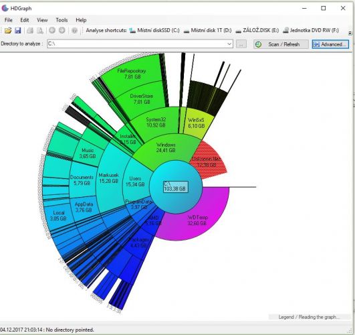Image resolution: width=355 pixels, height=335 pixels.
Task: Expand toolbar overflow arrow at right edge
Action: (x=350, y=33)
